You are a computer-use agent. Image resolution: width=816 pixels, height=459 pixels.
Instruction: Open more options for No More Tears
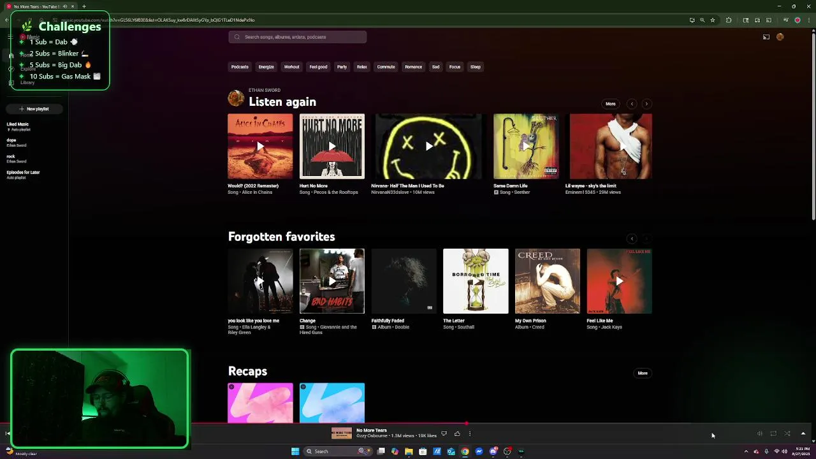(x=470, y=433)
